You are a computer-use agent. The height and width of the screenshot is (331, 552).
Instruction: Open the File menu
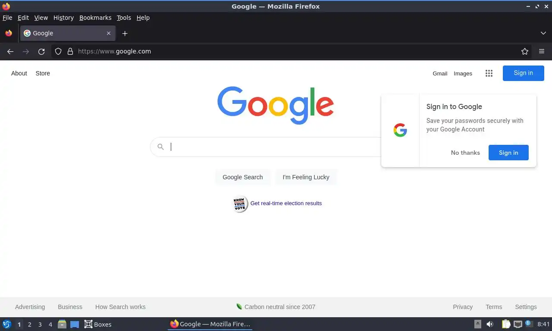coord(7,18)
